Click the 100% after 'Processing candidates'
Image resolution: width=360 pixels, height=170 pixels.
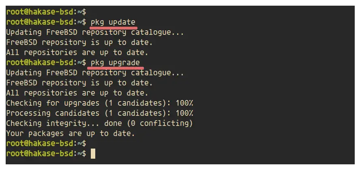pyautogui.click(x=184, y=113)
